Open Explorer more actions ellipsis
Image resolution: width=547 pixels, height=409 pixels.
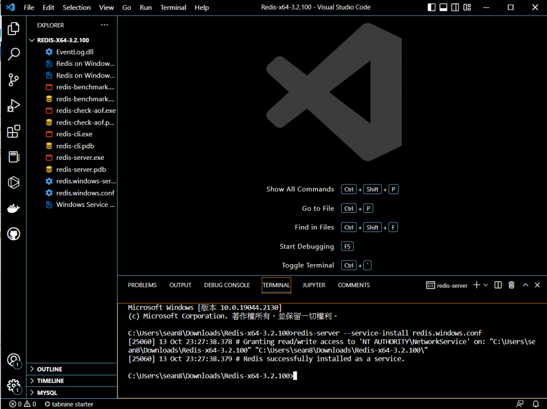point(104,25)
